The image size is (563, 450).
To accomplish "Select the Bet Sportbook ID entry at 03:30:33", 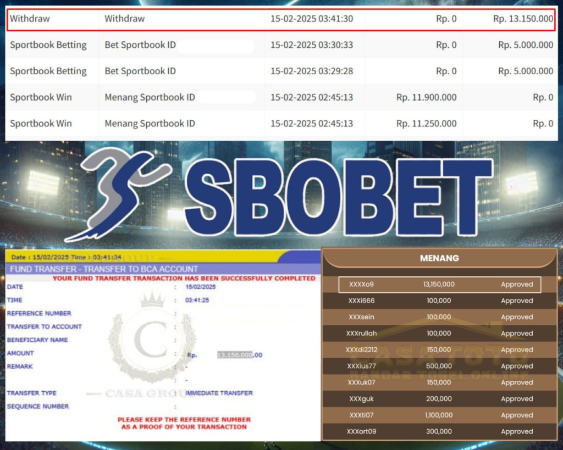I will pyautogui.click(x=140, y=45).
